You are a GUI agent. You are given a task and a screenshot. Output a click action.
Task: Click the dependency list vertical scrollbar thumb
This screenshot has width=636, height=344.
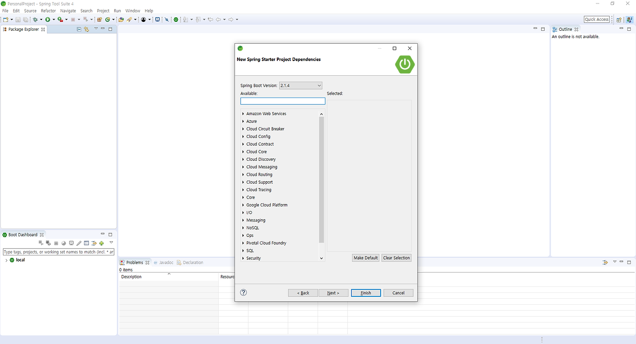[321, 180]
